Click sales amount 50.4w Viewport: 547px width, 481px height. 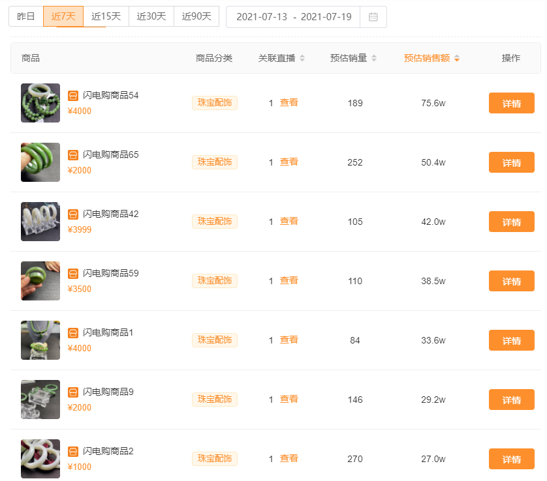pyautogui.click(x=433, y=162)
